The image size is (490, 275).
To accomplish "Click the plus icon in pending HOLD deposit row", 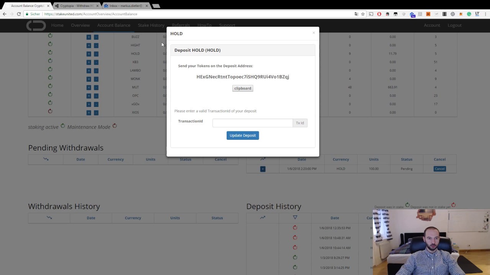I will tap(263, 169).
